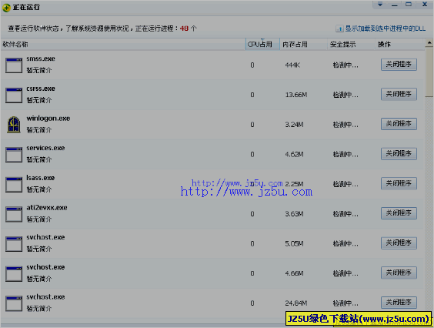Click the 3.63M memory value
Screen dimensions: 434x328
[x=294, y=214]
